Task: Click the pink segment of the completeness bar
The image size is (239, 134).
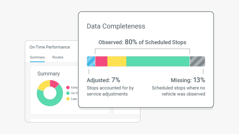Action: coord(101,61)
